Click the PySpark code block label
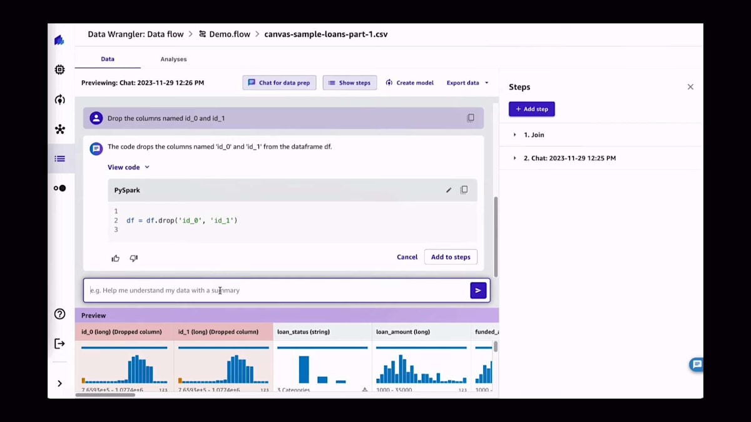 (x=127, y=190)
